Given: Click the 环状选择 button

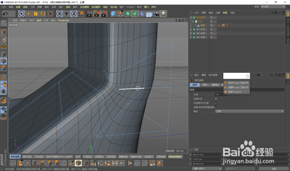Looking at the screenshot, I should [x=39, y=157].
